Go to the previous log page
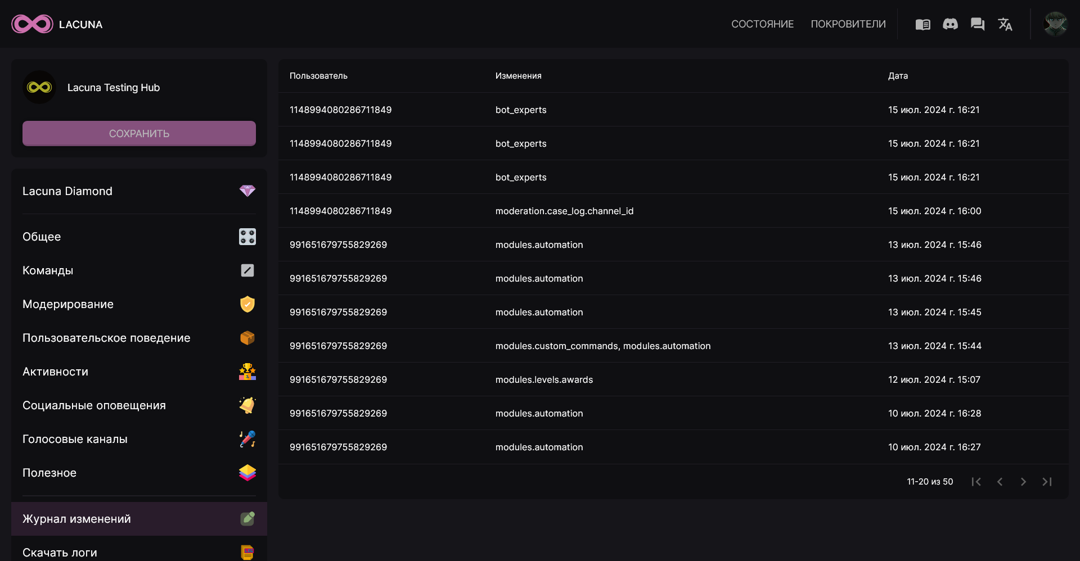Image resolution: width=1080 pixels, height=561 pixels. click(x=1000, y=482)
